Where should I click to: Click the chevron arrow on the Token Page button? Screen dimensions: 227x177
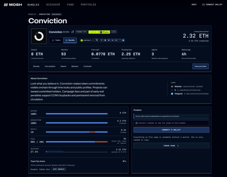(178, 146)
